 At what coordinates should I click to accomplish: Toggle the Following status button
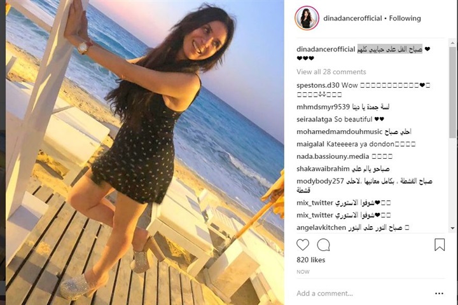(x=405, y=18)
